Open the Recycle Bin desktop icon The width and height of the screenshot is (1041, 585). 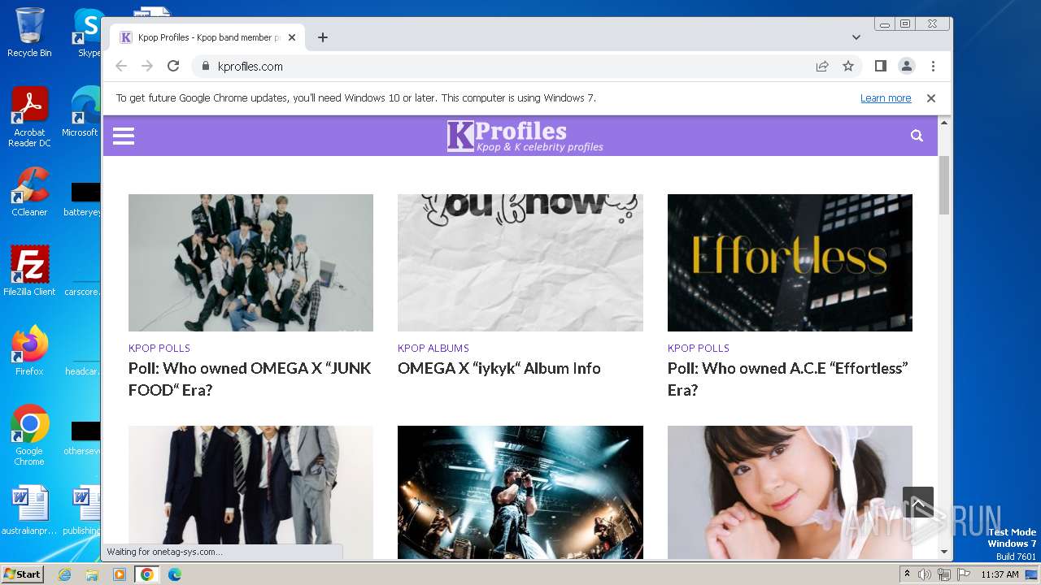pos(29,32)
